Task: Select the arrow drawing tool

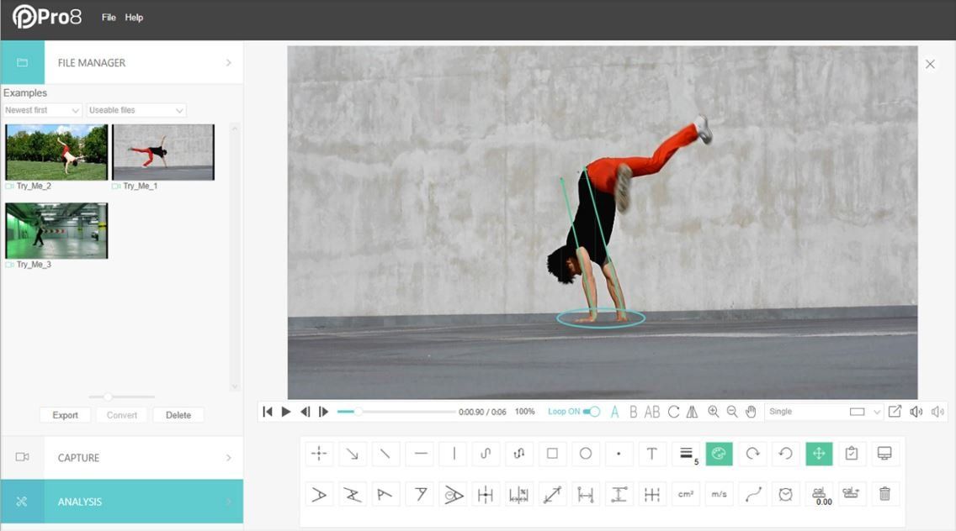Action: click(x=352, y=454)
